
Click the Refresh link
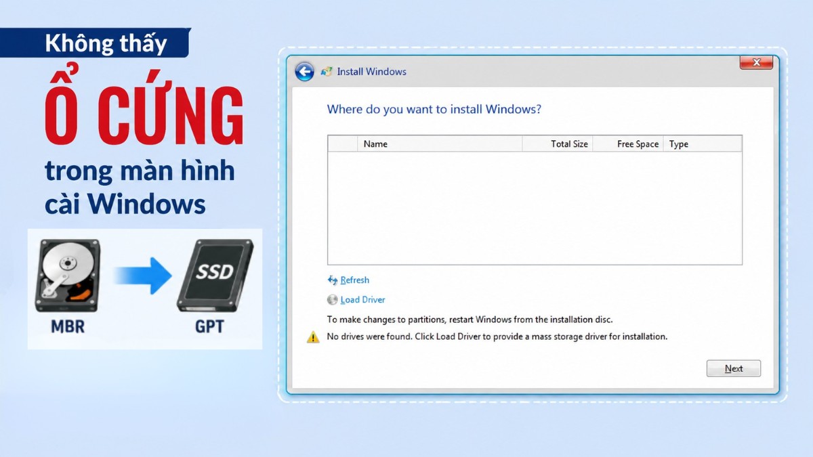pos(354,280)
